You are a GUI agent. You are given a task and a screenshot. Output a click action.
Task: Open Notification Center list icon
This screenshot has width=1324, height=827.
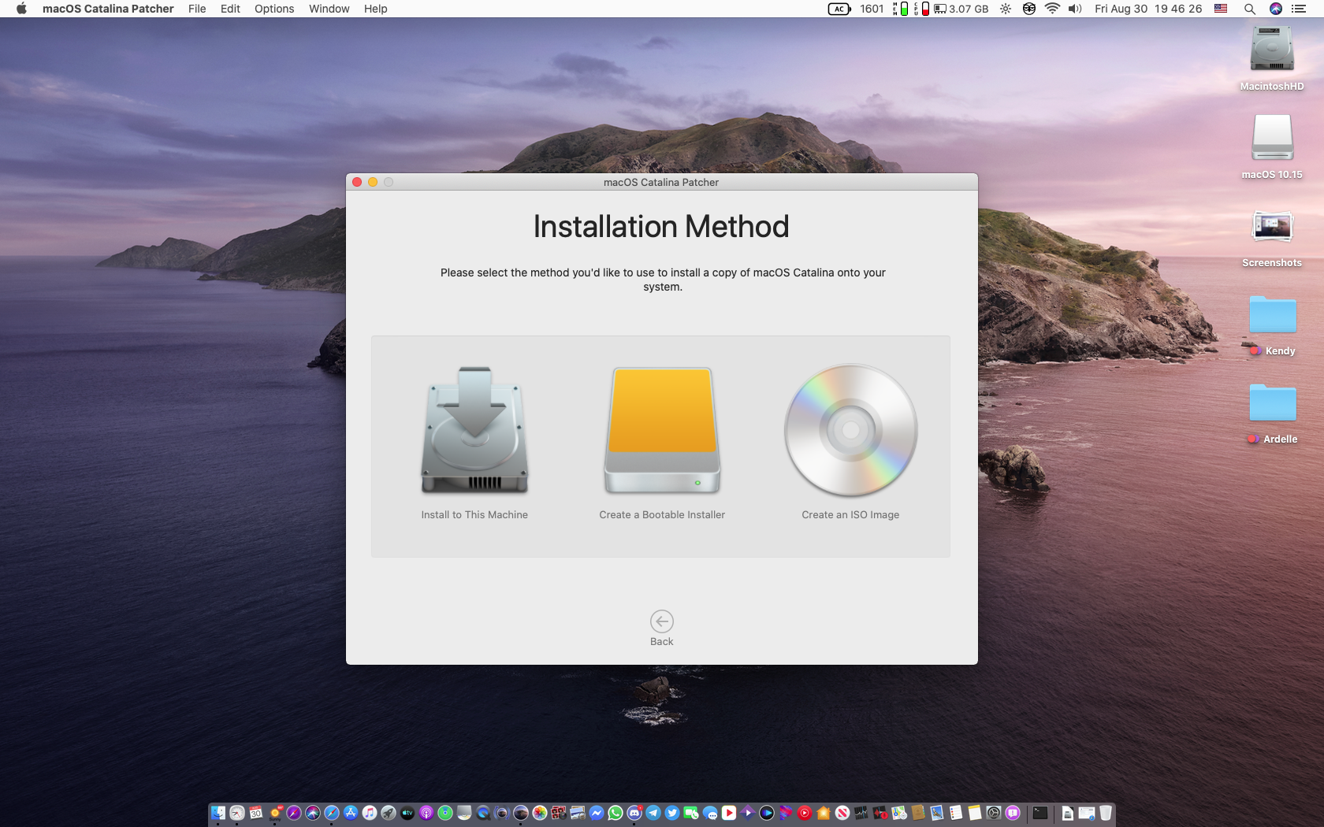tap(1300, 9)
